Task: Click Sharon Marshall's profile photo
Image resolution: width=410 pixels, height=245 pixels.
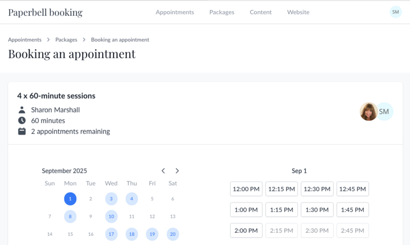Action: pos(368,111)
